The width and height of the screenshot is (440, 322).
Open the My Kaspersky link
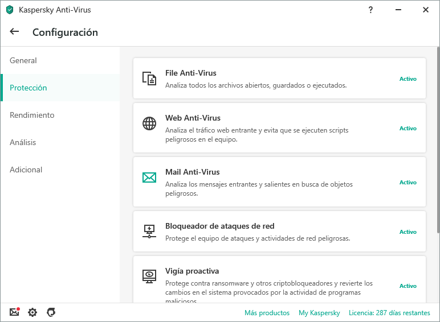319,313
